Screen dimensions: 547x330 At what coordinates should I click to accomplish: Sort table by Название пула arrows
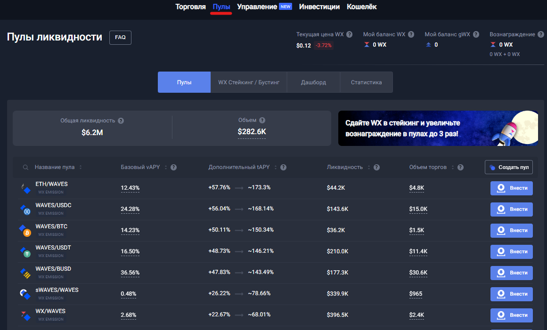81,168
